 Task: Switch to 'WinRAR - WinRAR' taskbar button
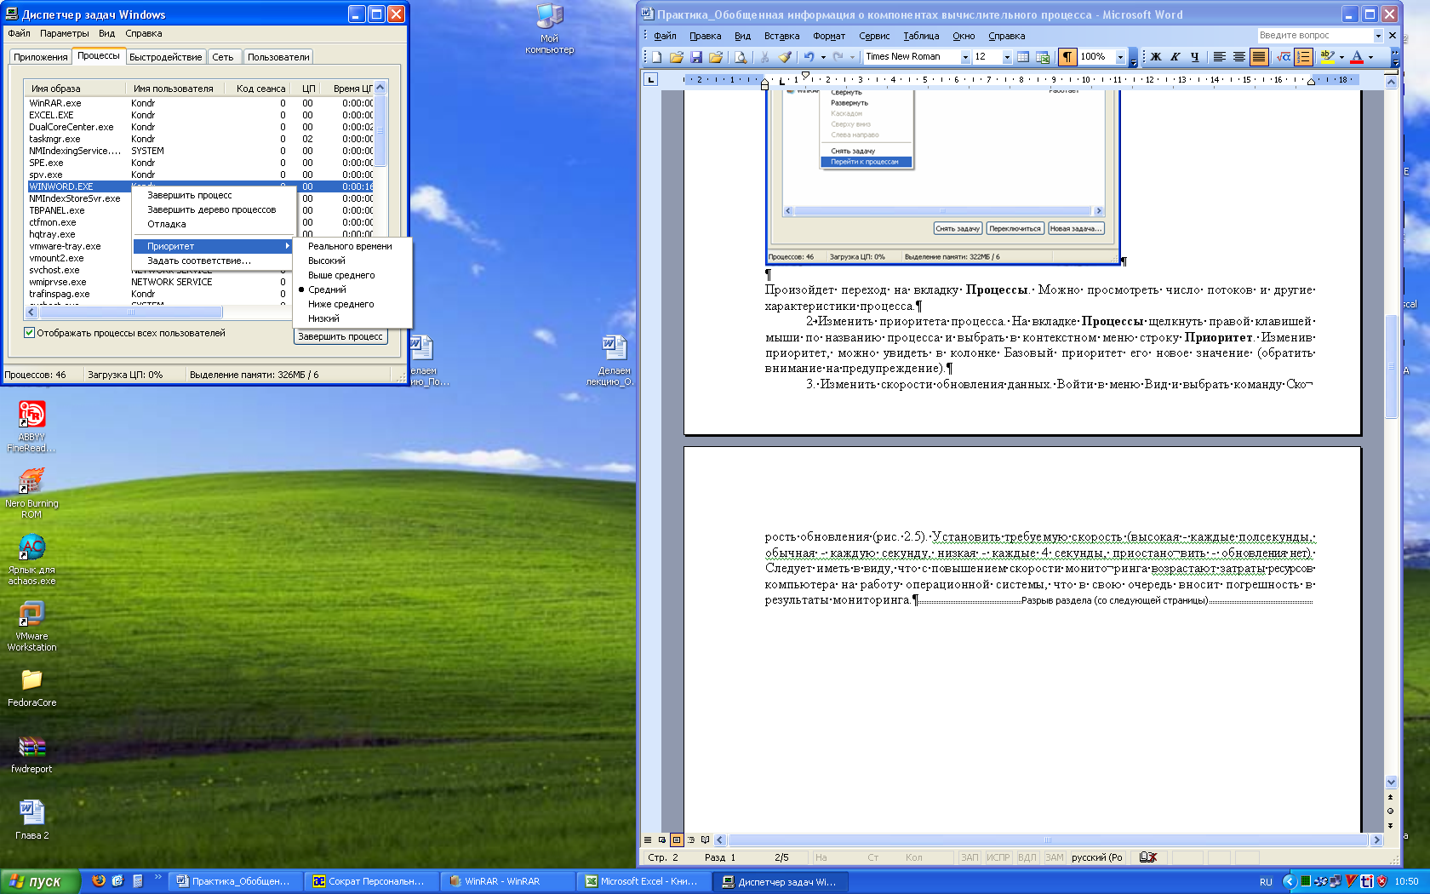(507, 881)
